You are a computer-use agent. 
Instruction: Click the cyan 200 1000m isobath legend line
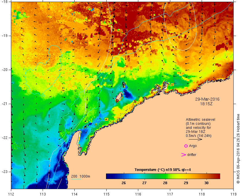coord(76,179)
